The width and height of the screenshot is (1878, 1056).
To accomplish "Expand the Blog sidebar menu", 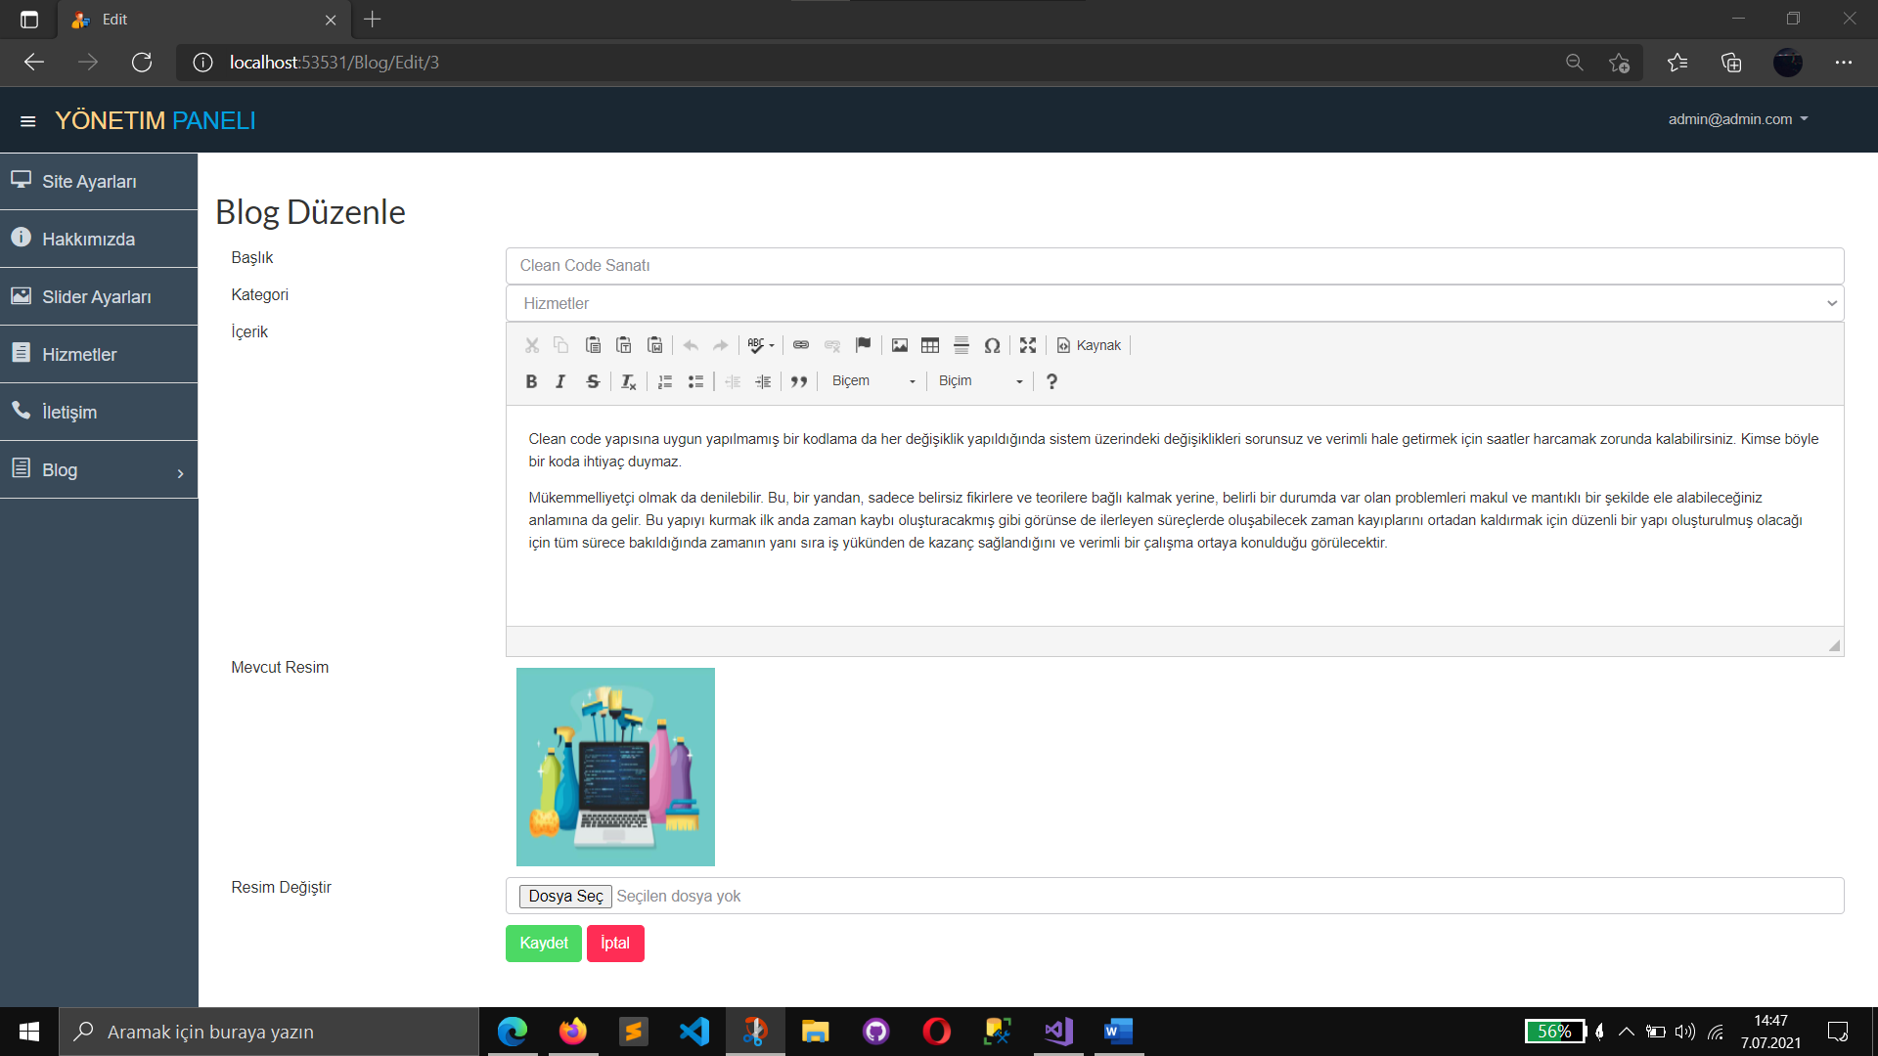I will pos(98,470).
